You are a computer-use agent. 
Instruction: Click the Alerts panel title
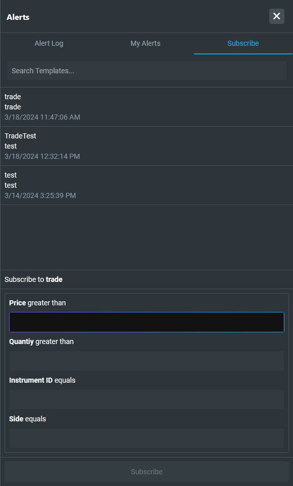18,17
